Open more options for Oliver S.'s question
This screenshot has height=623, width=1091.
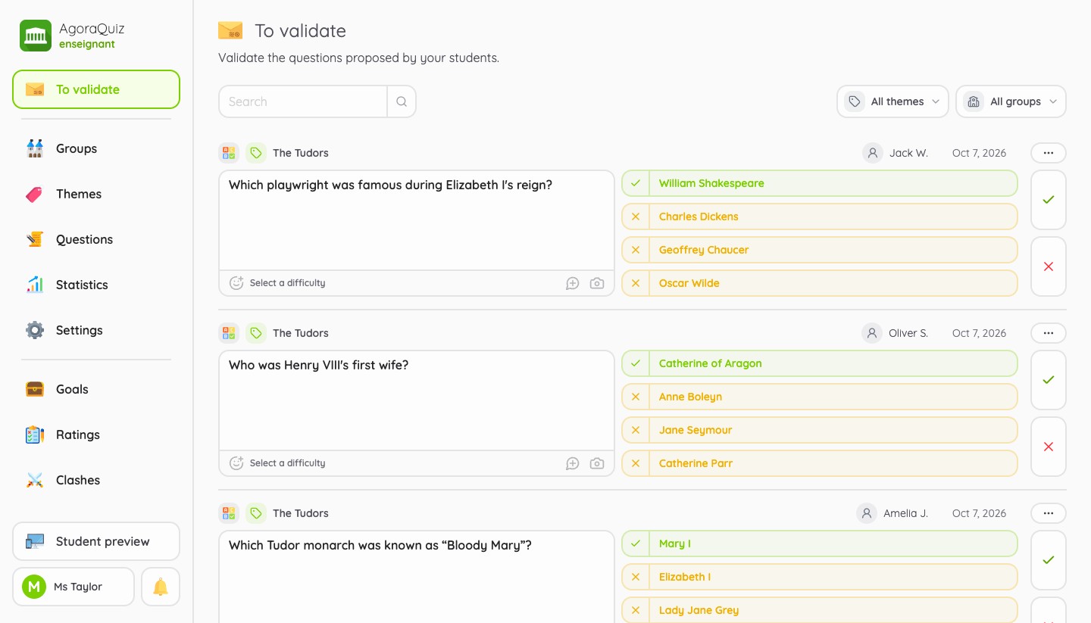click(x=1049, y=333)
